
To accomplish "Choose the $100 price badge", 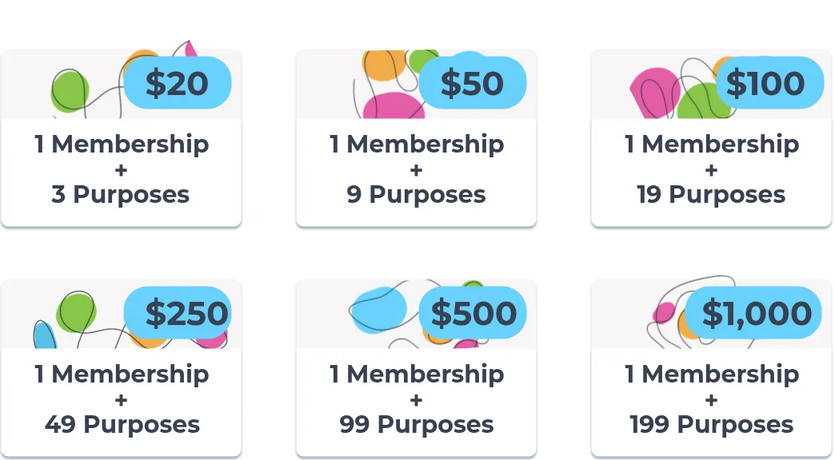I will (x=765, y=83).
